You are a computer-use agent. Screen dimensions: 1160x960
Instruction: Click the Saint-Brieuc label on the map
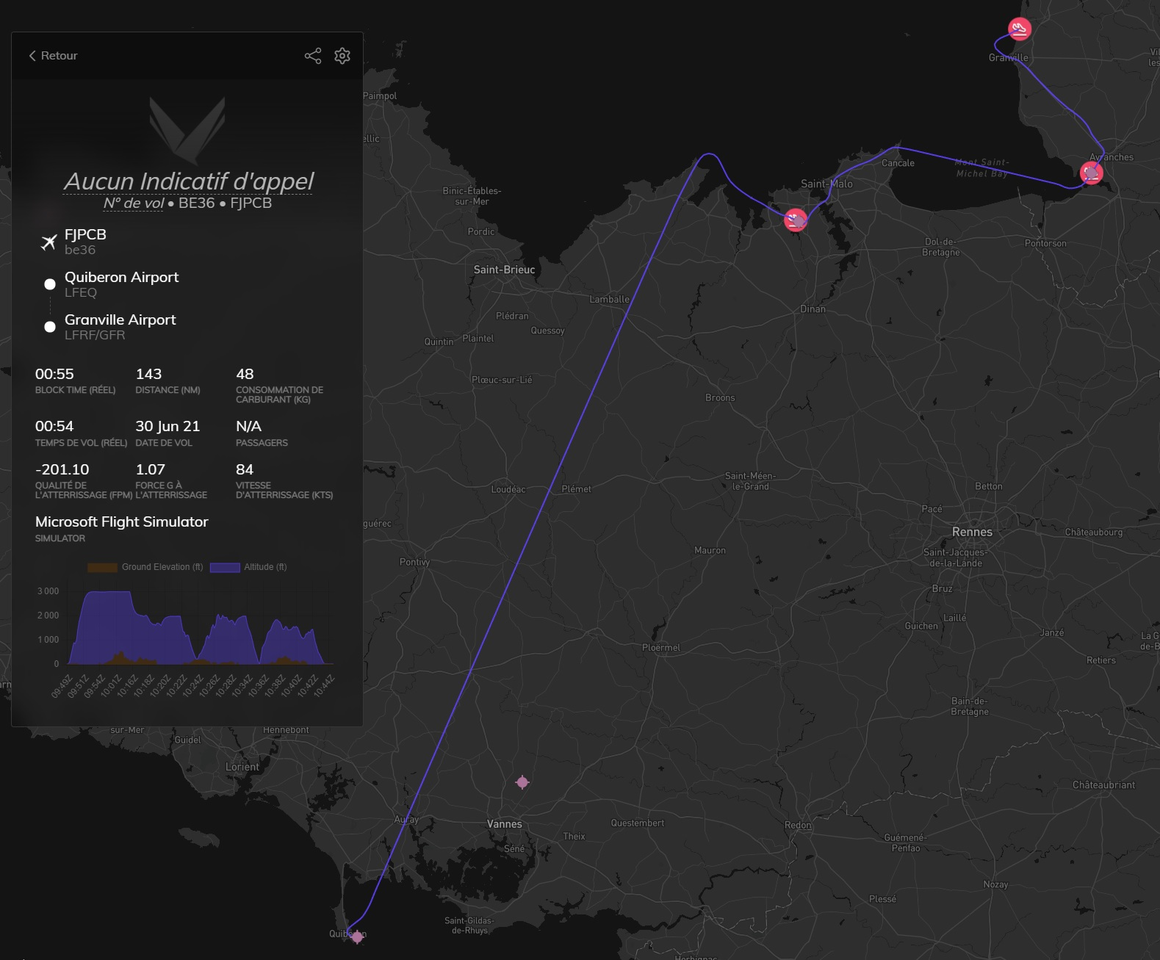(504, 270)
